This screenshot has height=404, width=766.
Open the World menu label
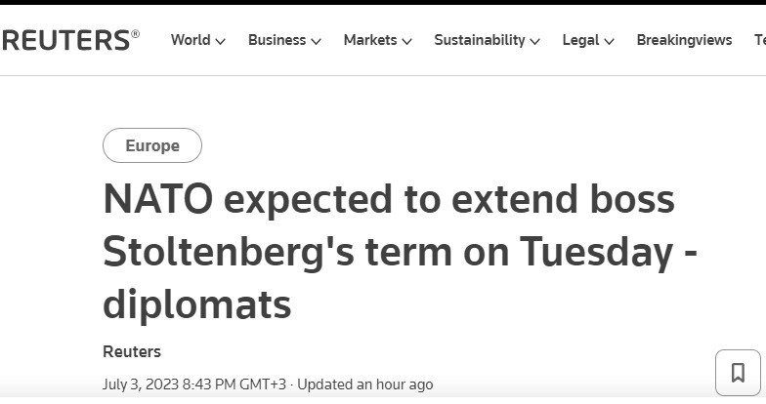pos(191,40)
